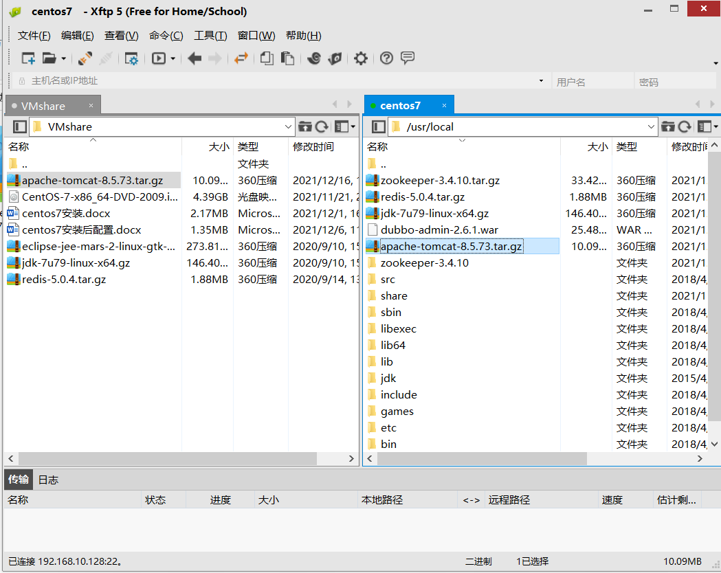This screenshot has width=721, height=573.
Task: Open the 查看(V) menu
Action: click(x=122, y=35)
